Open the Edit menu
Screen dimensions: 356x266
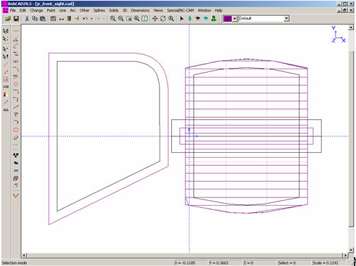(x=23, y=10)
